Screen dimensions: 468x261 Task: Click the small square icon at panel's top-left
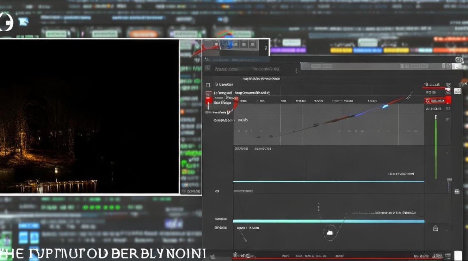(x=208, y=68)
